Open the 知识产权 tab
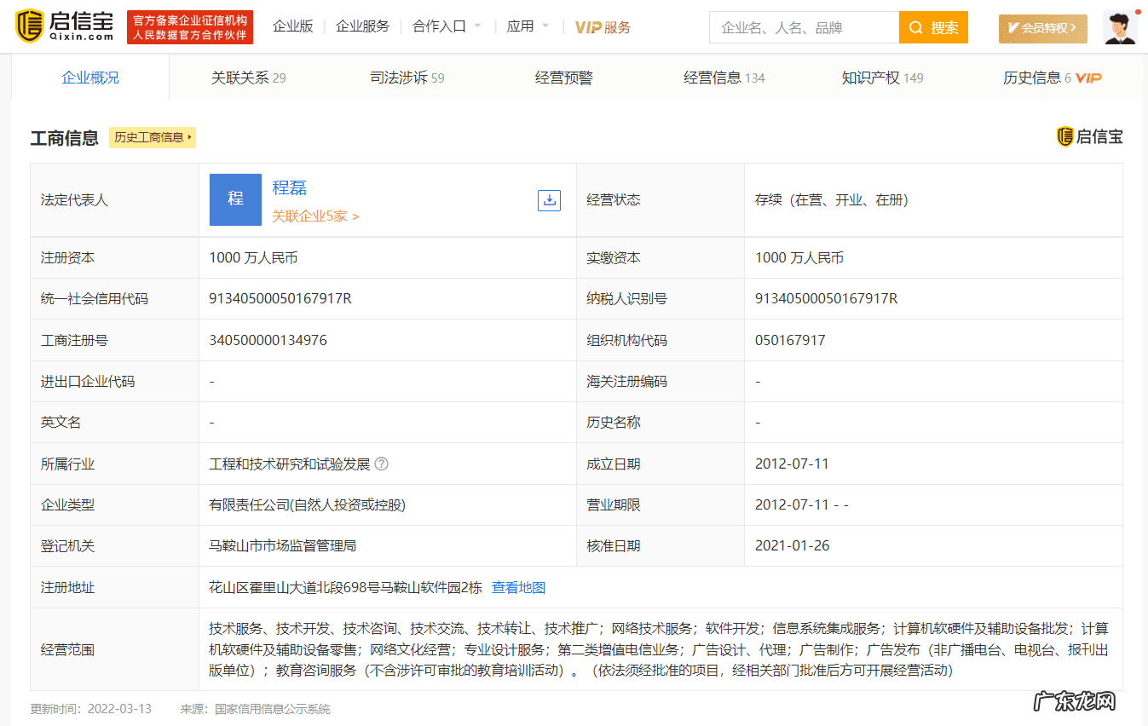Screen dimensions: 1148x726 [x=882, y=77]
